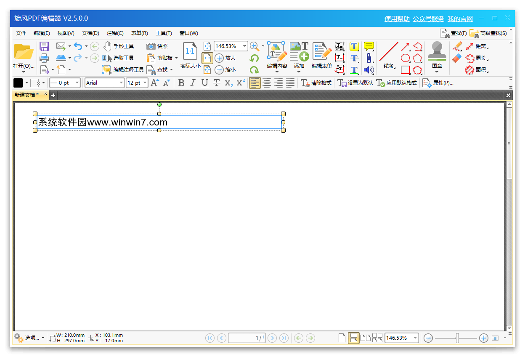Viewport: 525px width, 357px height.
Task: Toggle Underline text formatting
Action: [204, 83]
